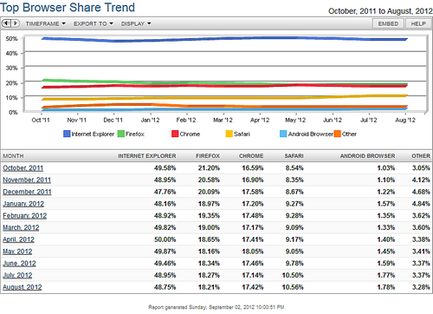Select the 21.20% Firefox cell
This screenshot has width=433, height=314.
coord(209,168)
